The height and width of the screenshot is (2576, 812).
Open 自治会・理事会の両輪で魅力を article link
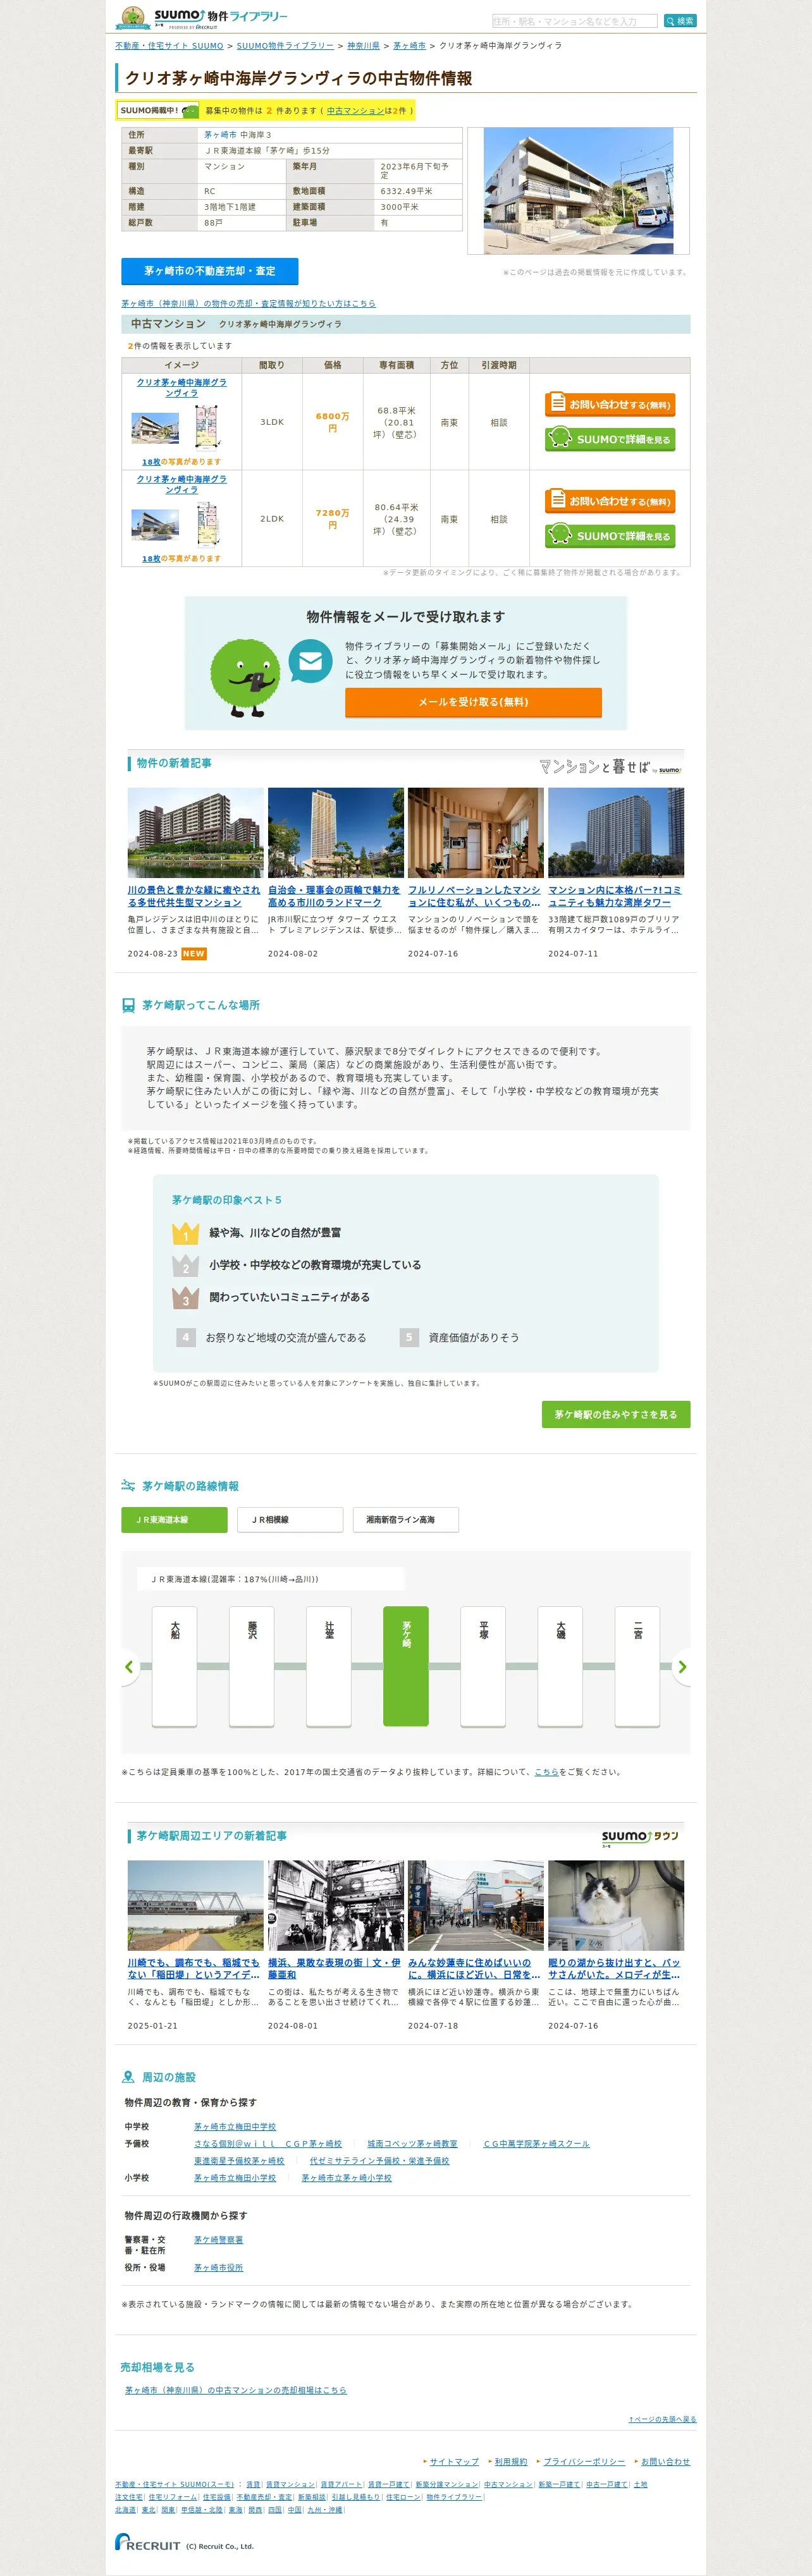334,896
